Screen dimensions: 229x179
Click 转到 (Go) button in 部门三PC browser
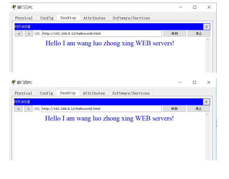pyautogui.click(x=175, y=34)
